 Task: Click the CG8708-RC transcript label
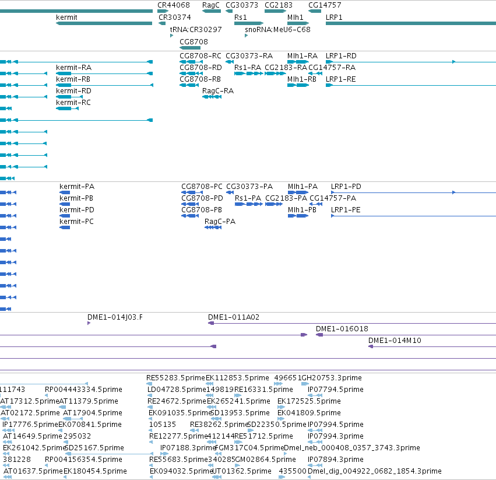coord(200,56)
